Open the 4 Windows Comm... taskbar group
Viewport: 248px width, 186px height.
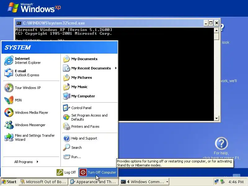tap(144, 182)
